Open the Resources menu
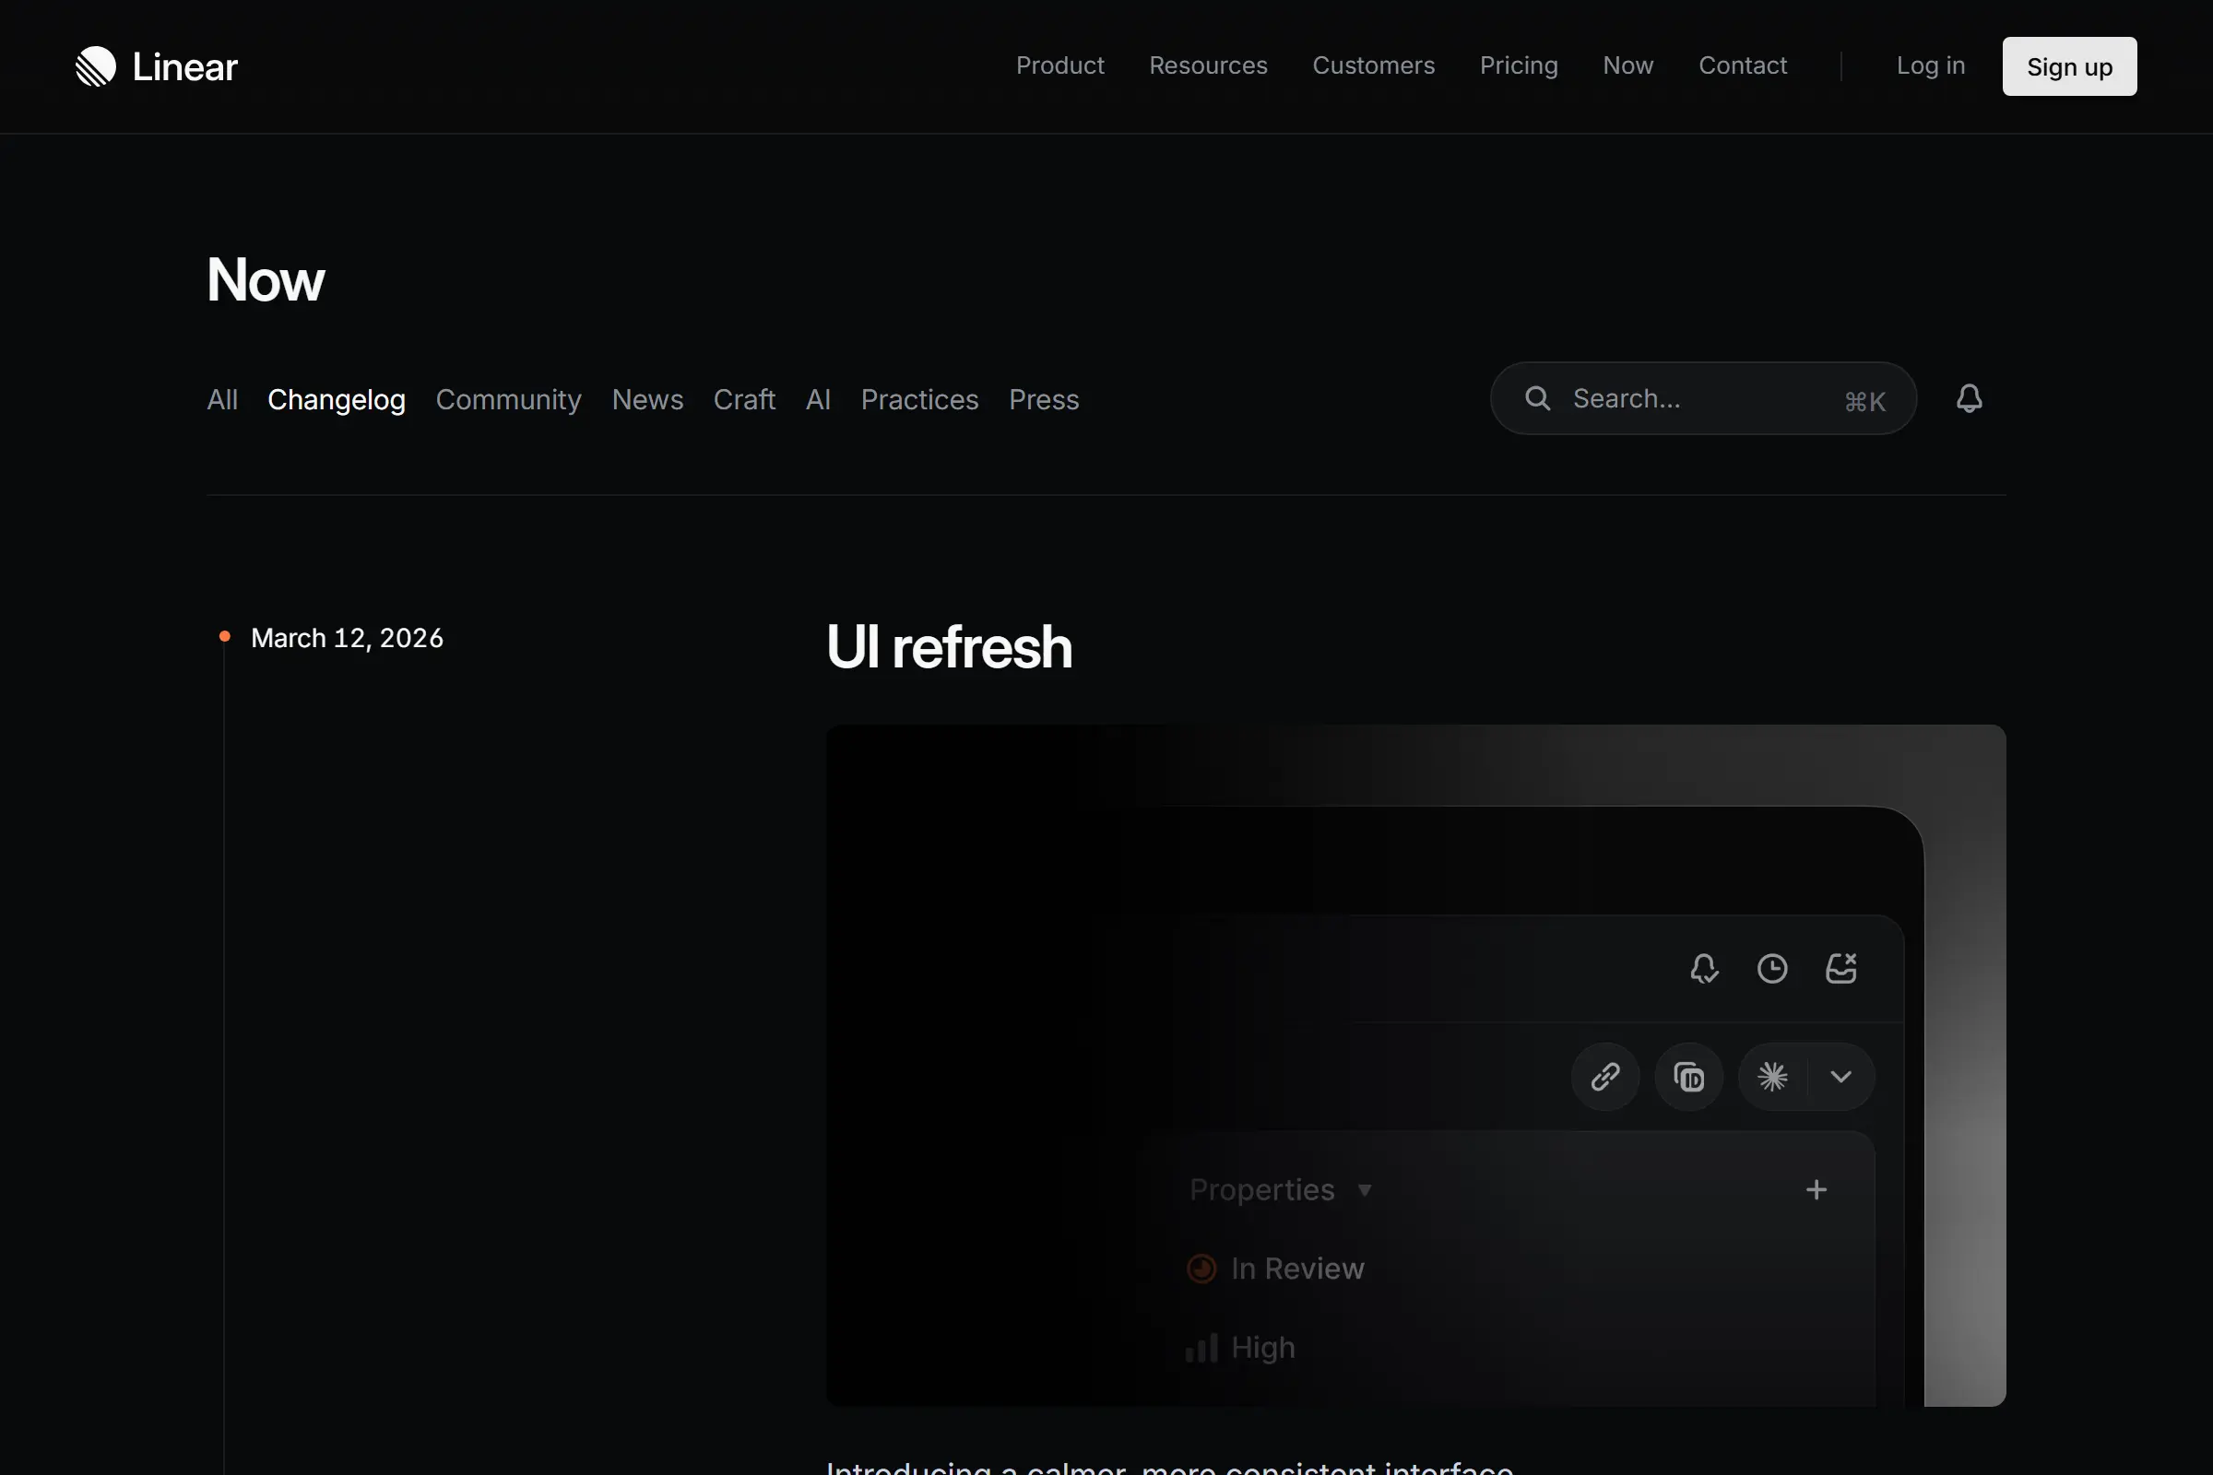The height and width of the screenshot is (1475, 2213). pyautogui.click(x=1208, y=65)
